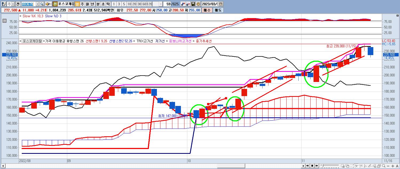Screen dimensions: 400x169
Task: Zoom out the chart with minus icon
Action: [x=388, y=166]
